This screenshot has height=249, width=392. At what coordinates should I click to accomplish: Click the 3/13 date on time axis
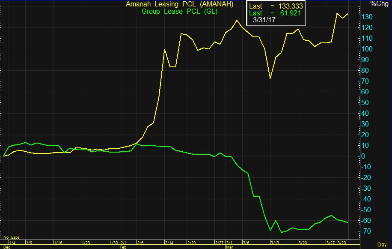pos(275,243)
